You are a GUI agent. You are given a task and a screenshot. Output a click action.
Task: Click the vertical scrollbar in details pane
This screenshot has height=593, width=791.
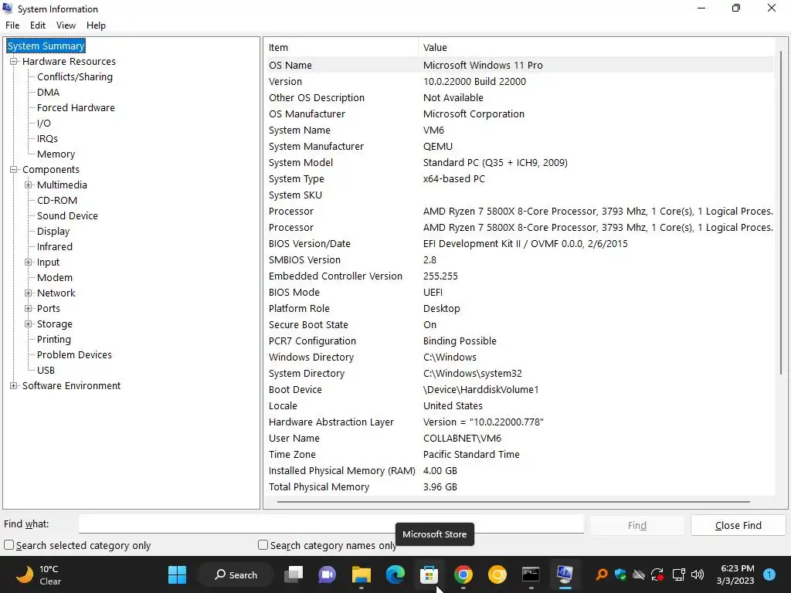[780, 215]
